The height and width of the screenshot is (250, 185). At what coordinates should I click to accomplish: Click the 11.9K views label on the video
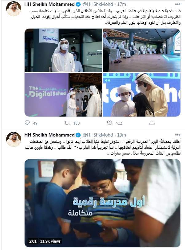coord(50,241)
